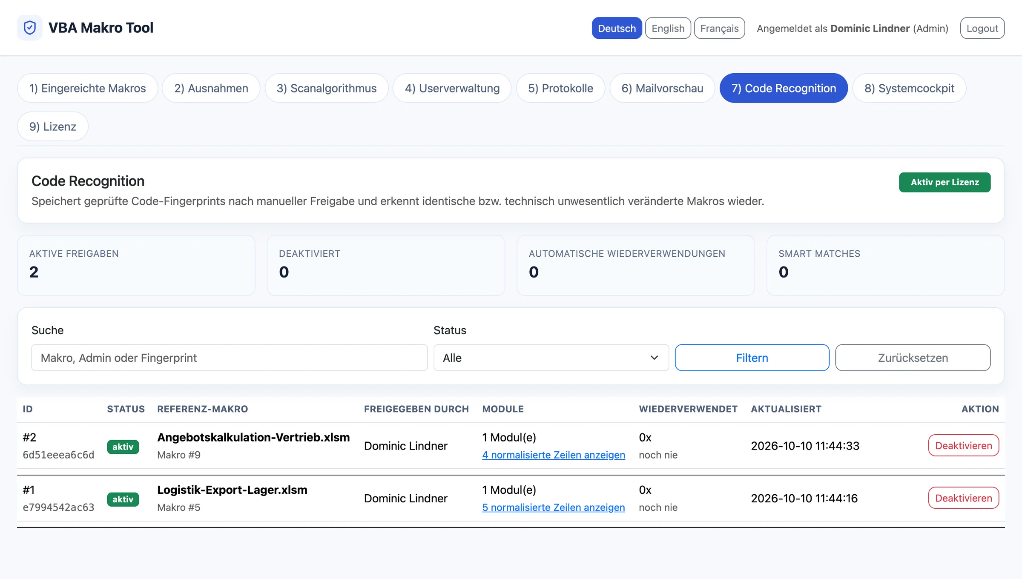This screenshot has width=1022, height=579.
Task: Deactivate the Logistik-Export-Lager.xlsm entry
Action: pyautogui.click(x=963, y=498)
